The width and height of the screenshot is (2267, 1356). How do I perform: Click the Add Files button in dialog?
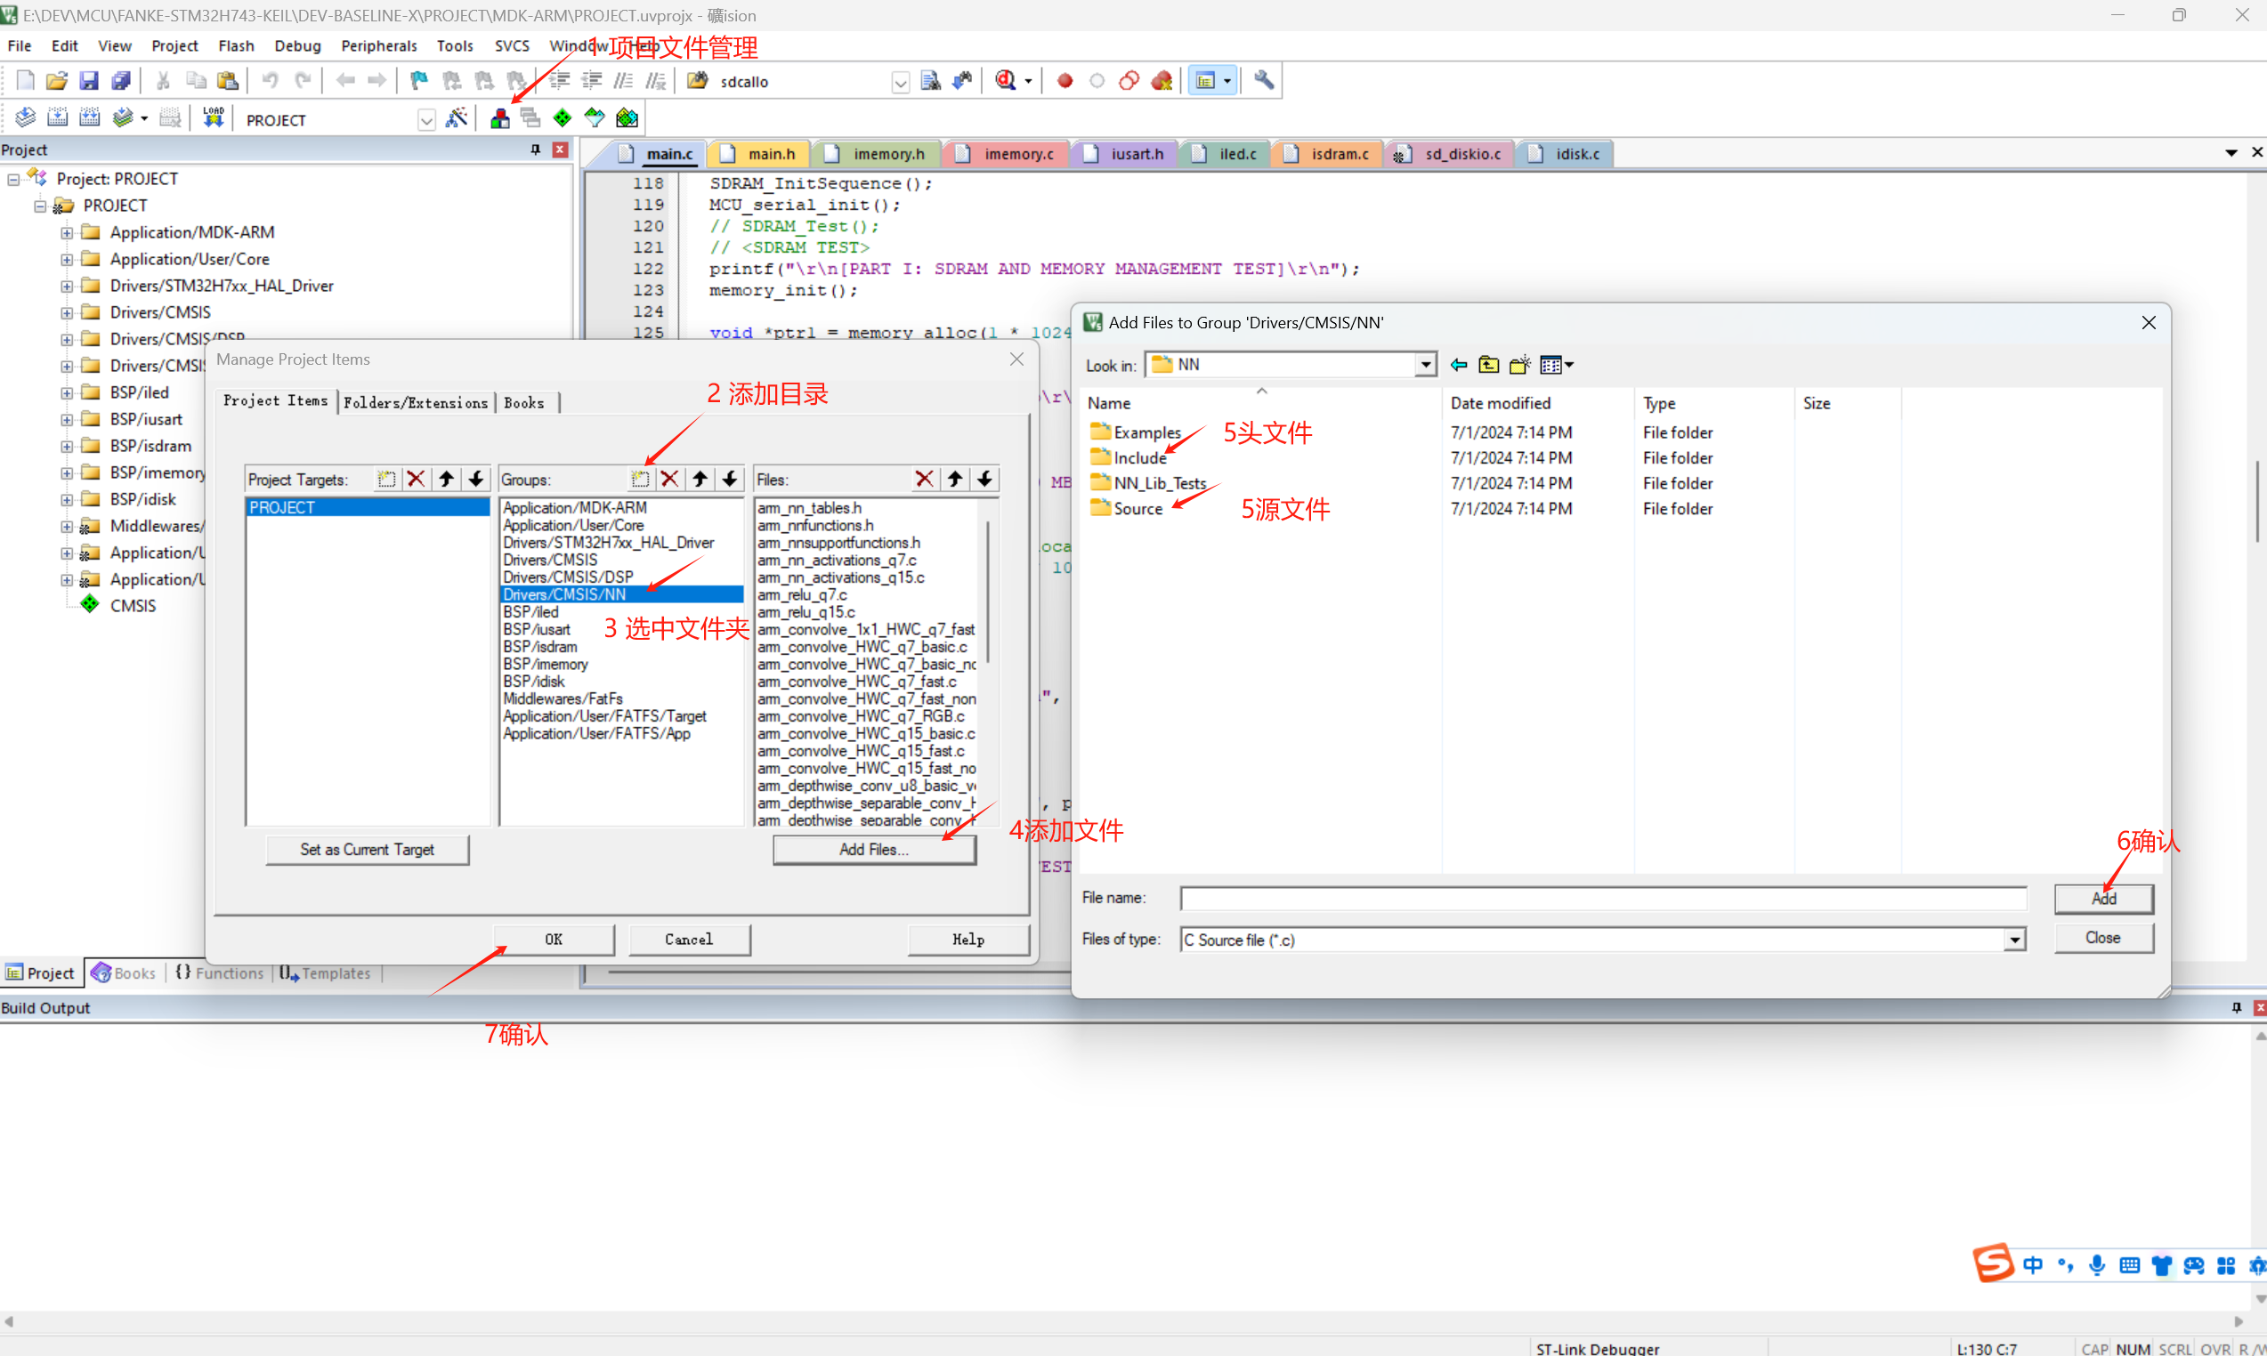click(872, 847)
